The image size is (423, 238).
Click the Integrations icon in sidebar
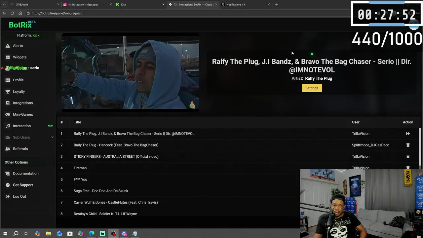8,103
